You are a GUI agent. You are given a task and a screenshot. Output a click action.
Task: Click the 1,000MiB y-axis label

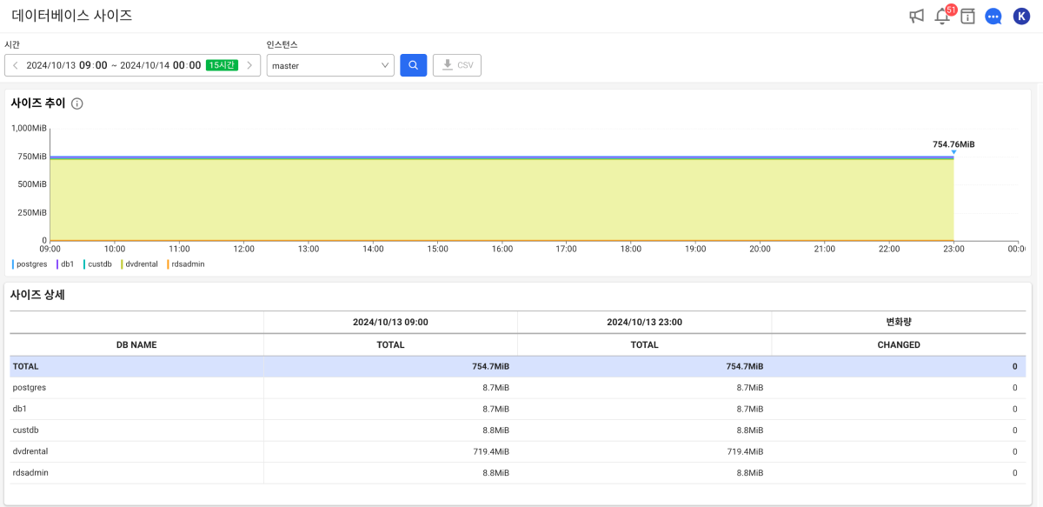coord(29,128)
